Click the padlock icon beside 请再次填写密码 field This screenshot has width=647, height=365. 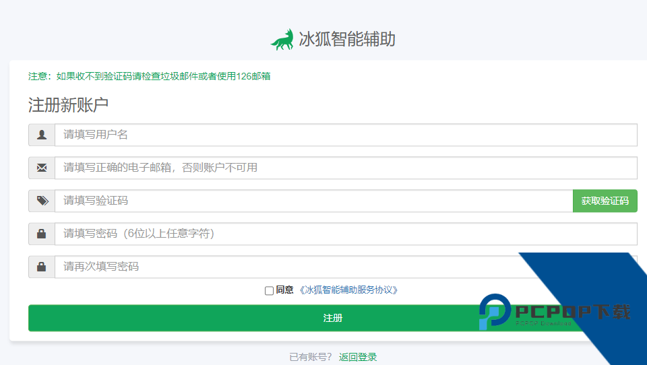click(x=42, y=267)
